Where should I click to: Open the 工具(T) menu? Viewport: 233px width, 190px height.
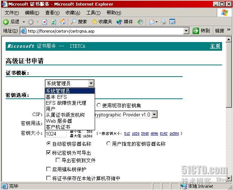coord(93,13)
